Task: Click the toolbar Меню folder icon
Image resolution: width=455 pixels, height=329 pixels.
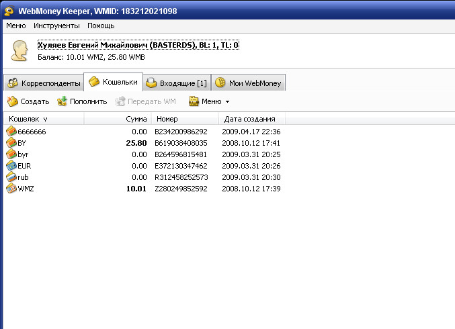Action: (194, 101)
